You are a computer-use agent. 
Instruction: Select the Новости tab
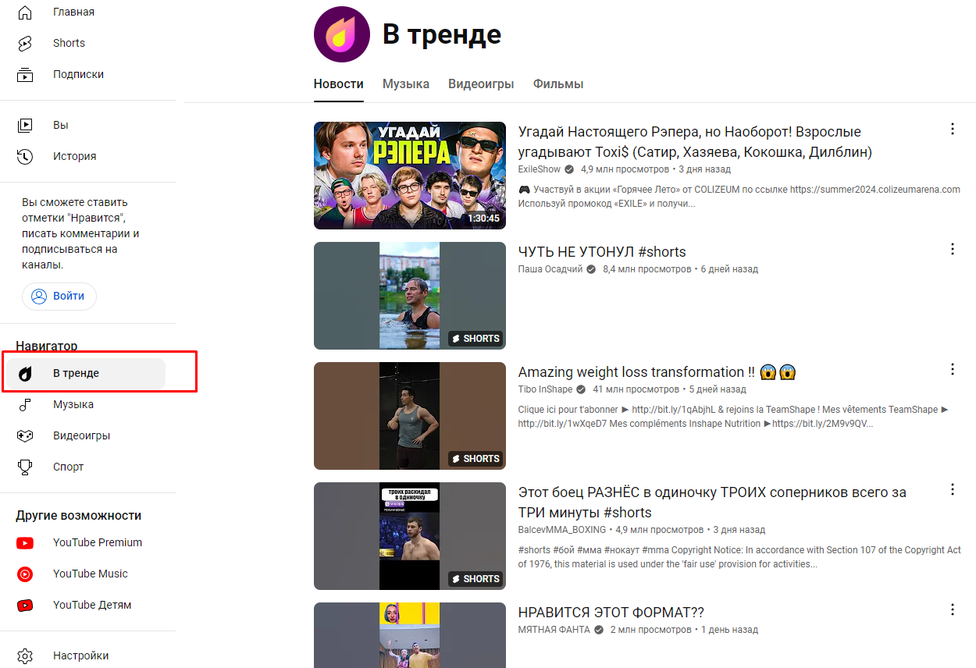(337, 83)
